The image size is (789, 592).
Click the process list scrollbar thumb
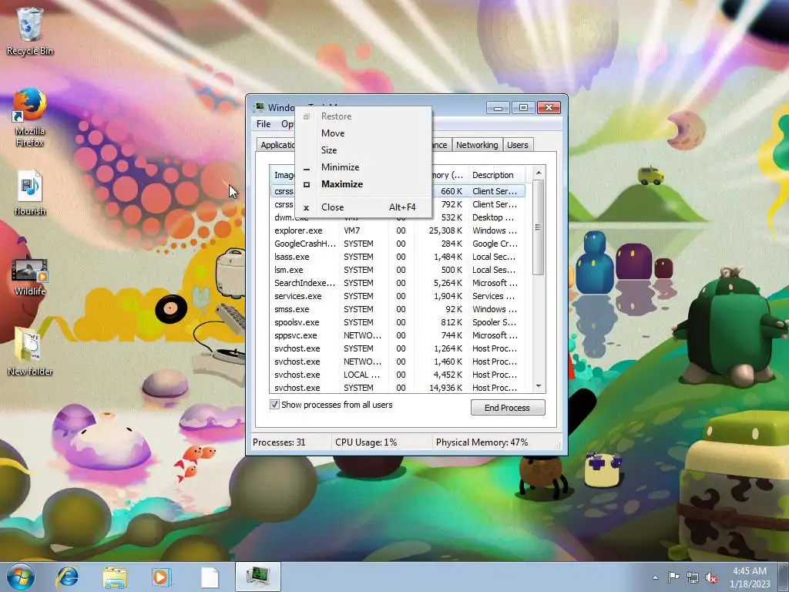(539, 227)
